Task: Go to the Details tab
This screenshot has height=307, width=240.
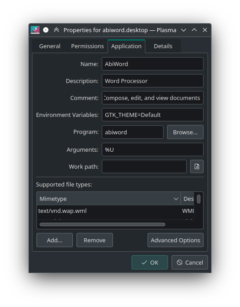Action: 163,46
